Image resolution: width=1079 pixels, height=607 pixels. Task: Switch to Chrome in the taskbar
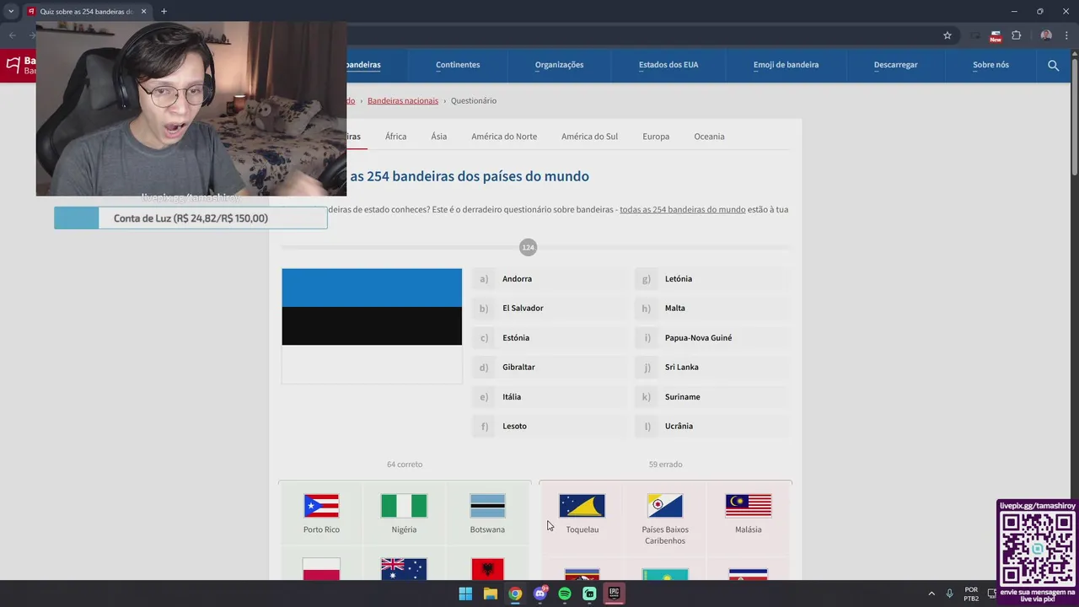pos(515,594)
